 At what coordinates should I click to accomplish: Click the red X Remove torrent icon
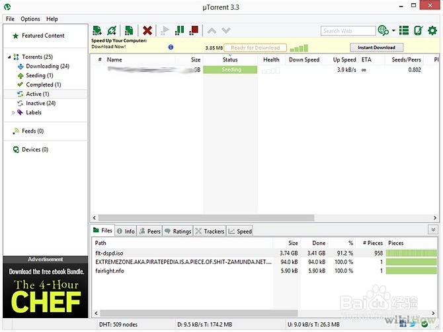coord(147,30)
